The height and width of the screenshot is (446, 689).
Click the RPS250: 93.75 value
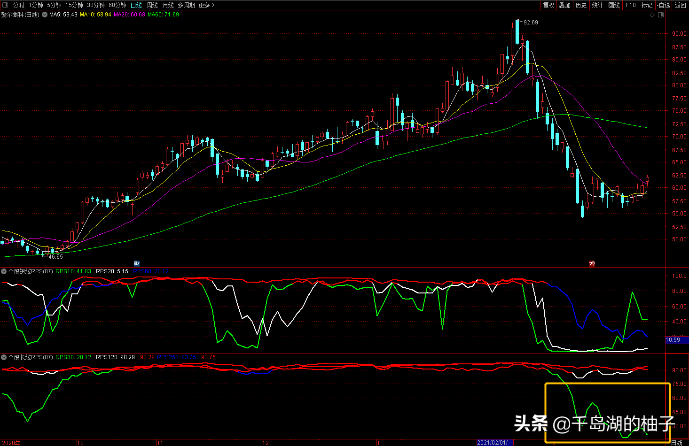(176, 357)
